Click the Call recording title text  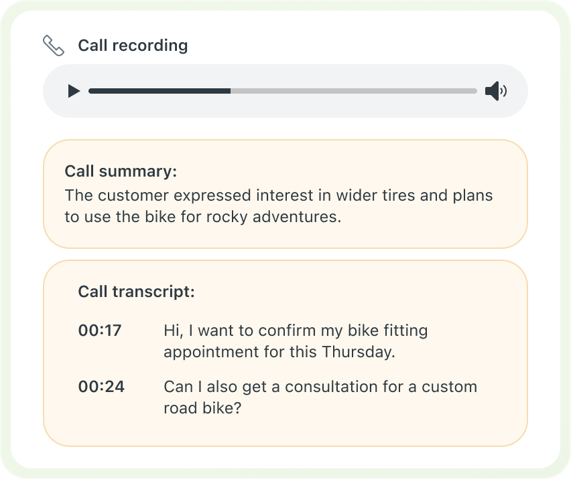pos(133,45)
